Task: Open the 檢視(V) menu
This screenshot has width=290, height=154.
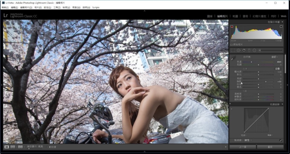Action: [66, 8]
